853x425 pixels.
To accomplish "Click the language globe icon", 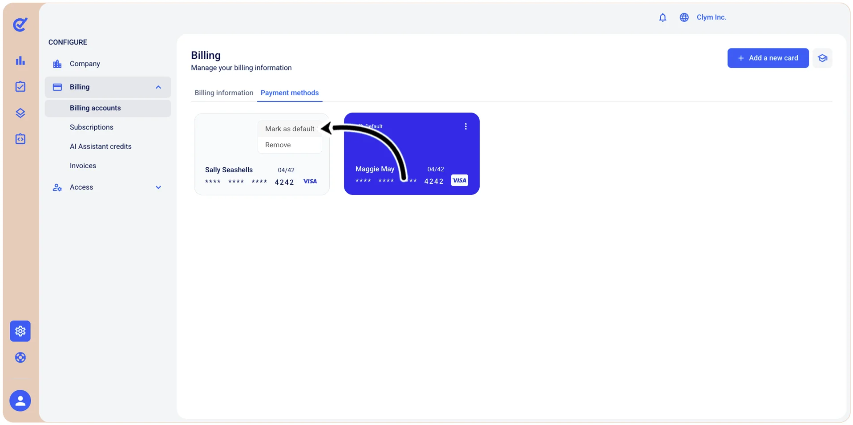I will (684, 17).
